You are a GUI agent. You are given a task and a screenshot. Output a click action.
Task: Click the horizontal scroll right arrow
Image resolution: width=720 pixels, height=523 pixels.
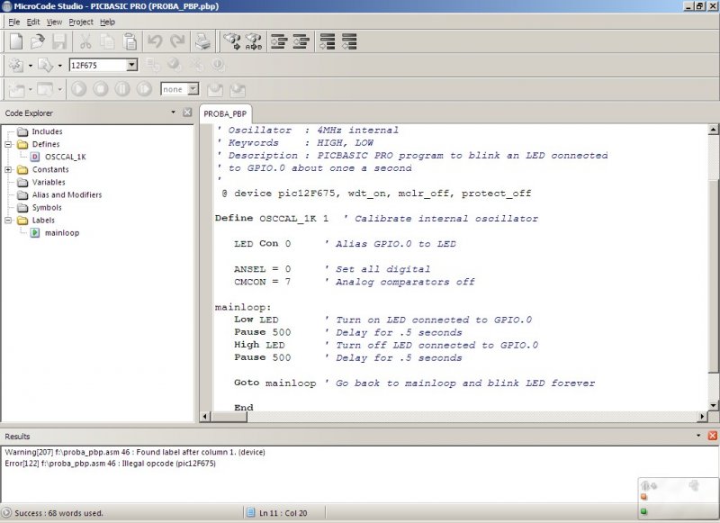point(702,417)
